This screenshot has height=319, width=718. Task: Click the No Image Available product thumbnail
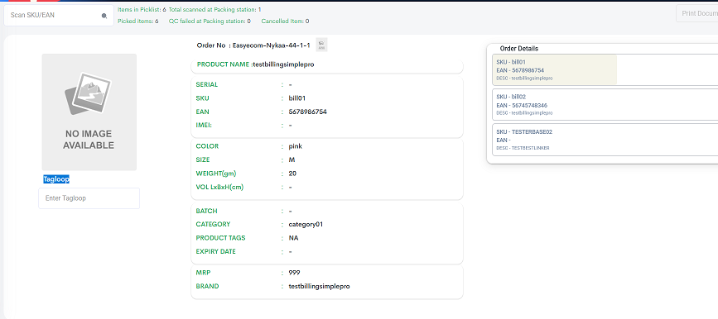89,112
